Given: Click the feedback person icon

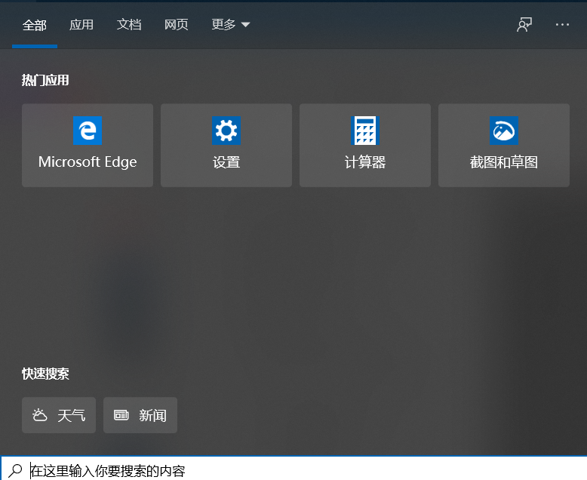Looking at the screenshot, I should tap(524, 25).
